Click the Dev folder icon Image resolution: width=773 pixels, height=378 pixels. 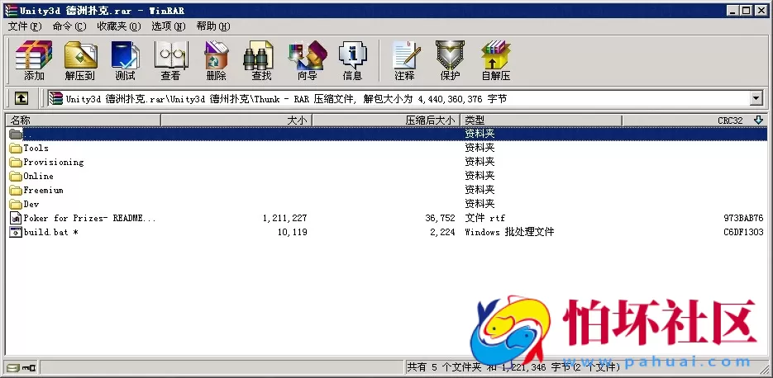(x=16, y=204)
